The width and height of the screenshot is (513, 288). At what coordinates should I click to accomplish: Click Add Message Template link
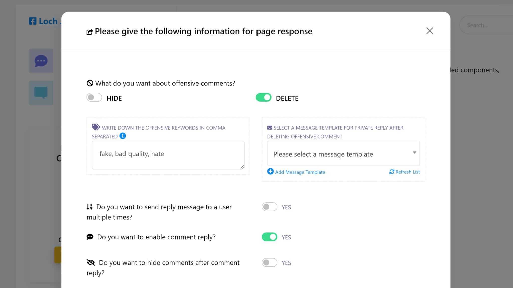coord(300,172)
